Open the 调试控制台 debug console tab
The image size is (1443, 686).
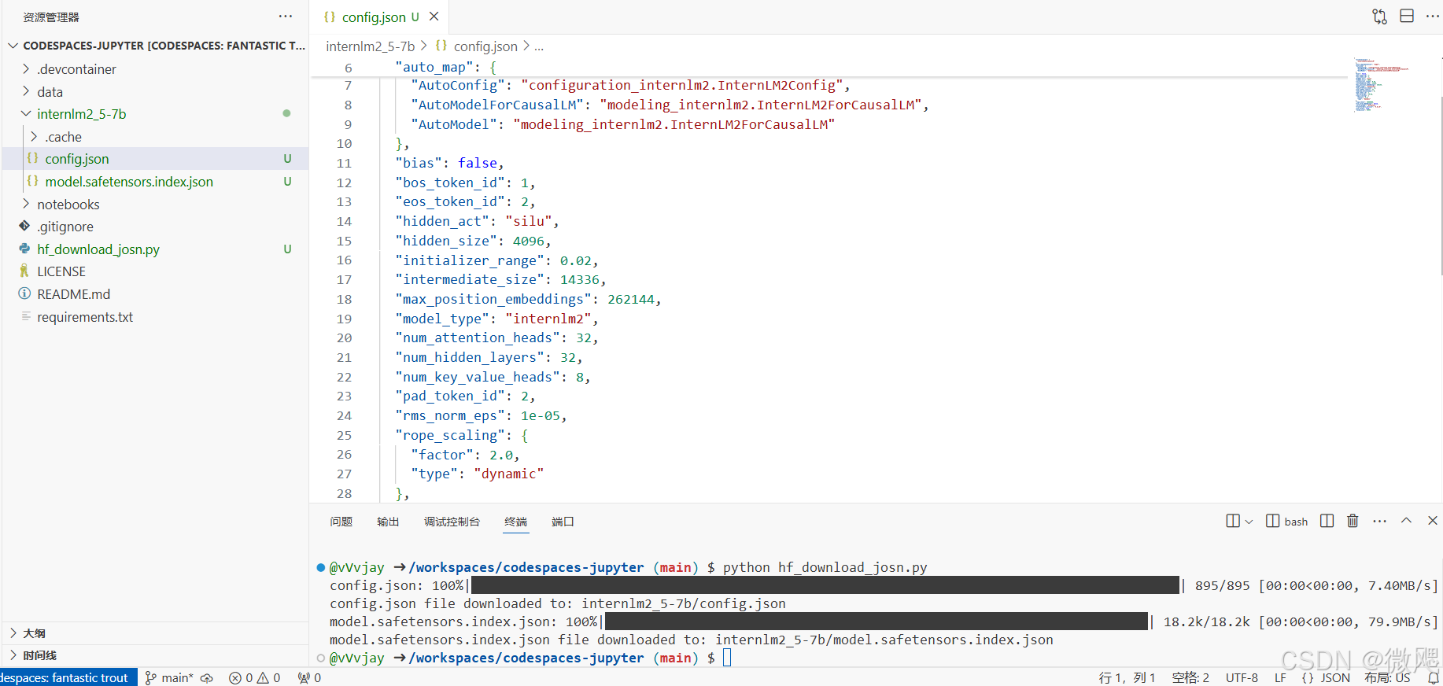tap(452, 522)
